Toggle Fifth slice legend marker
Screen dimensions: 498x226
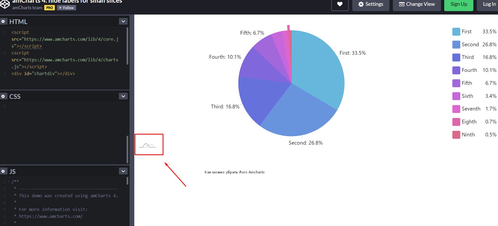(x=456, y=83)
